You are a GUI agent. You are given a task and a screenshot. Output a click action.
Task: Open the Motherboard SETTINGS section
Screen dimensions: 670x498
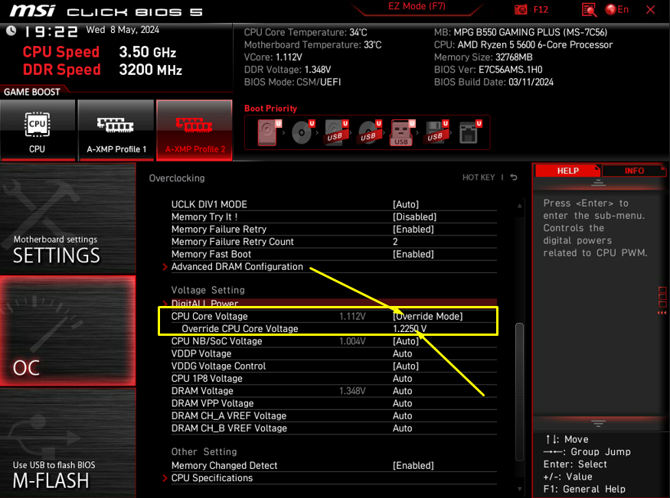pos(68,219)
